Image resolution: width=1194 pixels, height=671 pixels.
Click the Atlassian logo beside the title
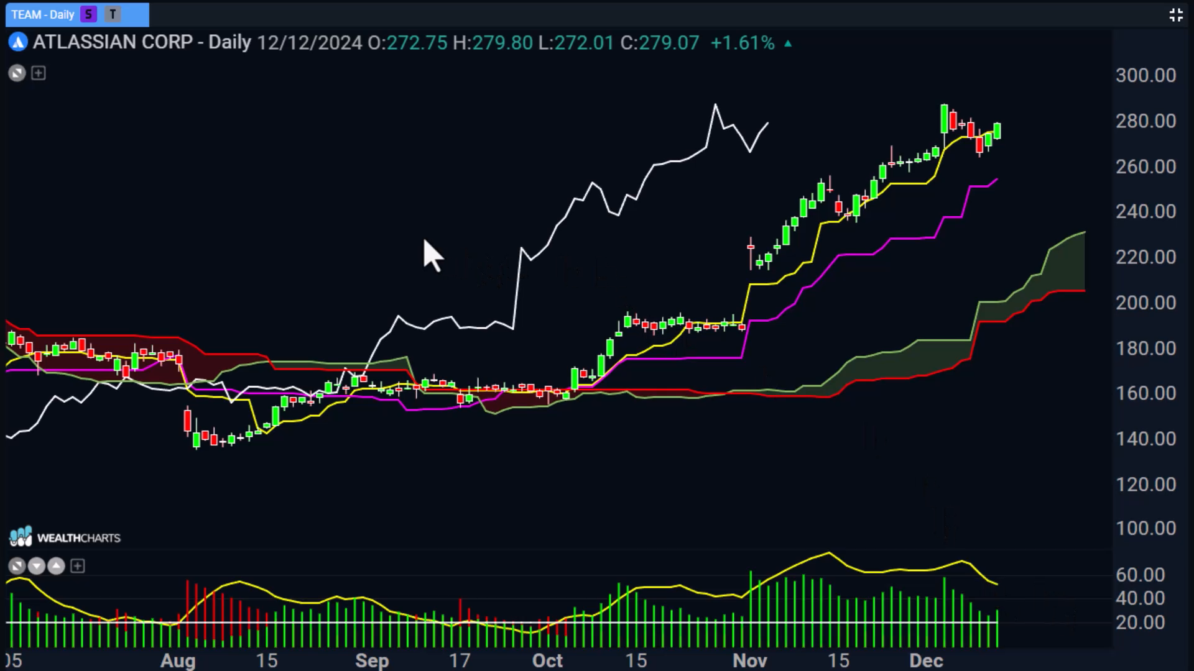coord(18,43)
